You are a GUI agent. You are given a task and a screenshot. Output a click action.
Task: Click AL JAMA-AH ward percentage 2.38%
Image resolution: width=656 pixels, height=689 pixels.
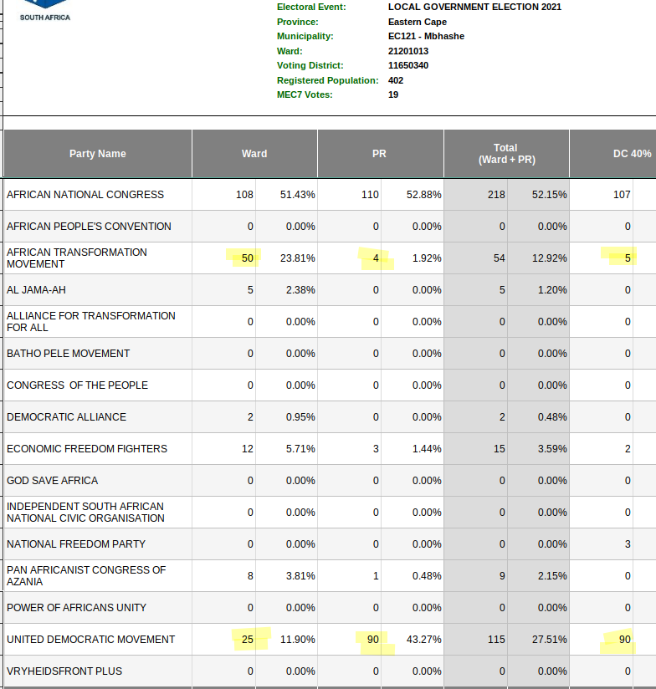click(300, 290)
